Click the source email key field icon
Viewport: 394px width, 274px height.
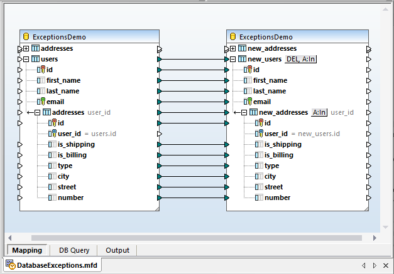[41, 102]
